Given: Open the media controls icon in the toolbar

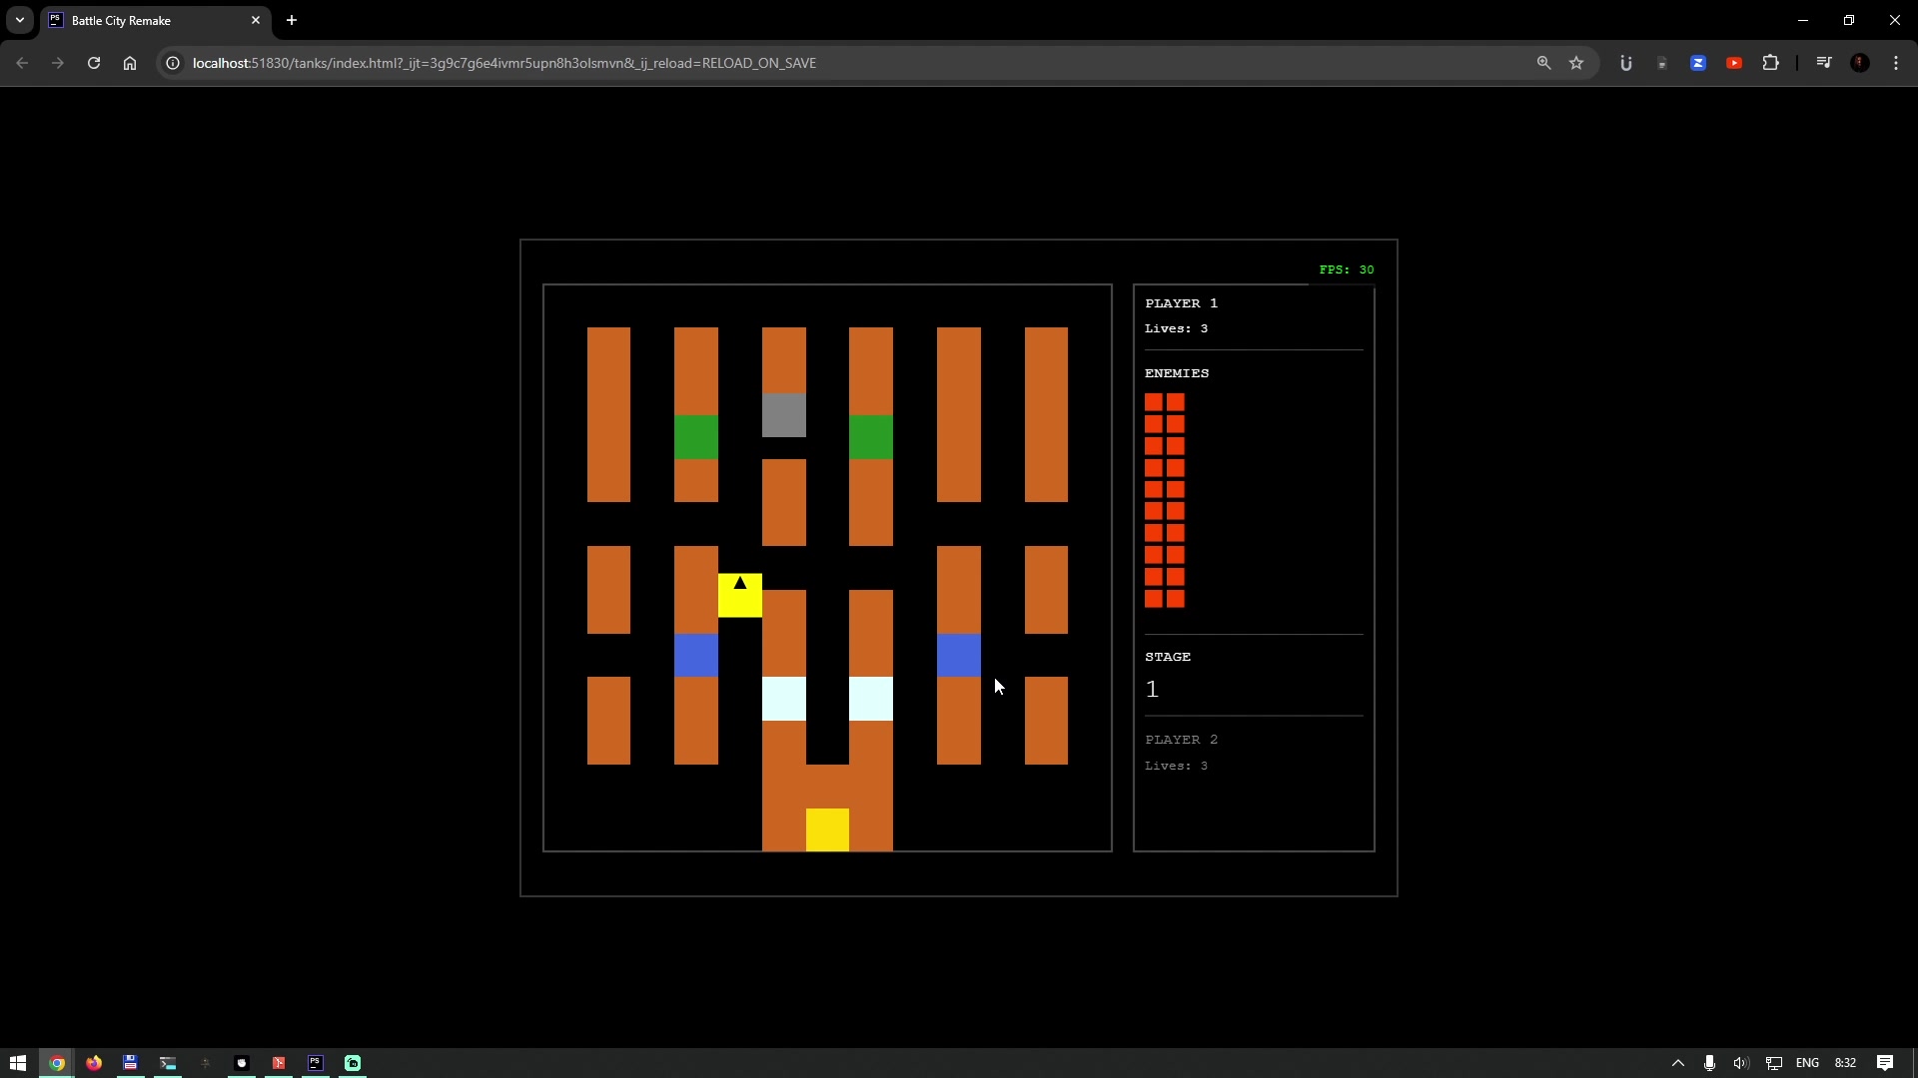Looking at the screenshot, I should tap(1824, 62).
